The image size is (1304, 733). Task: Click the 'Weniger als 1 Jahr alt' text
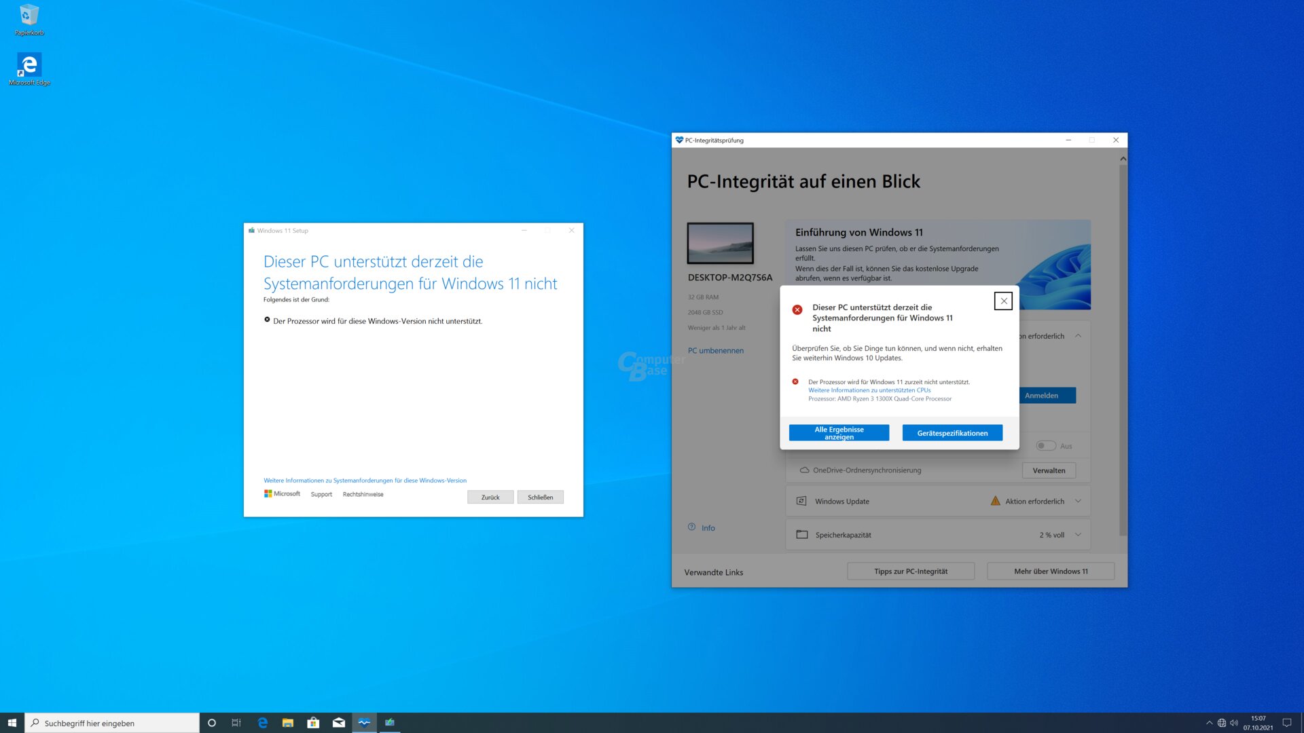[716, 328]
